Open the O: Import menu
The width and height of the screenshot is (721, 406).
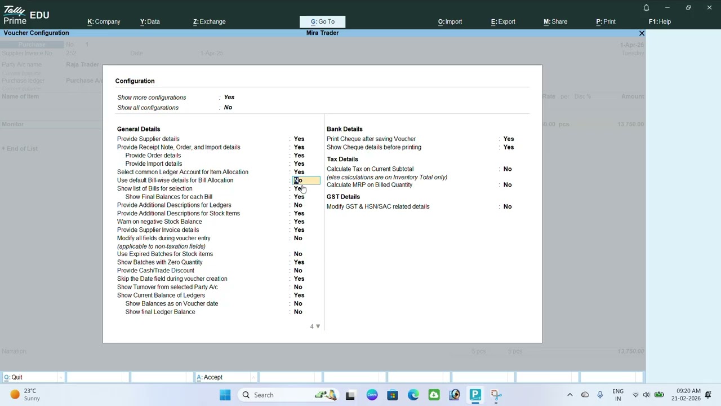450,21
